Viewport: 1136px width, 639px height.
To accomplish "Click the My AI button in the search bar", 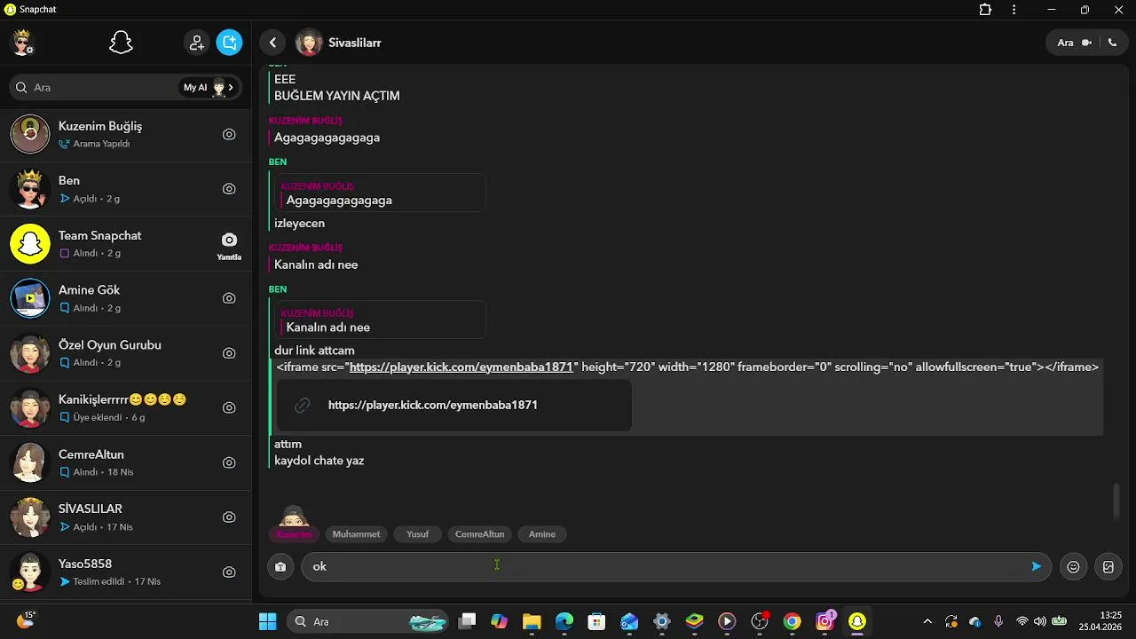I will point(209,87).
